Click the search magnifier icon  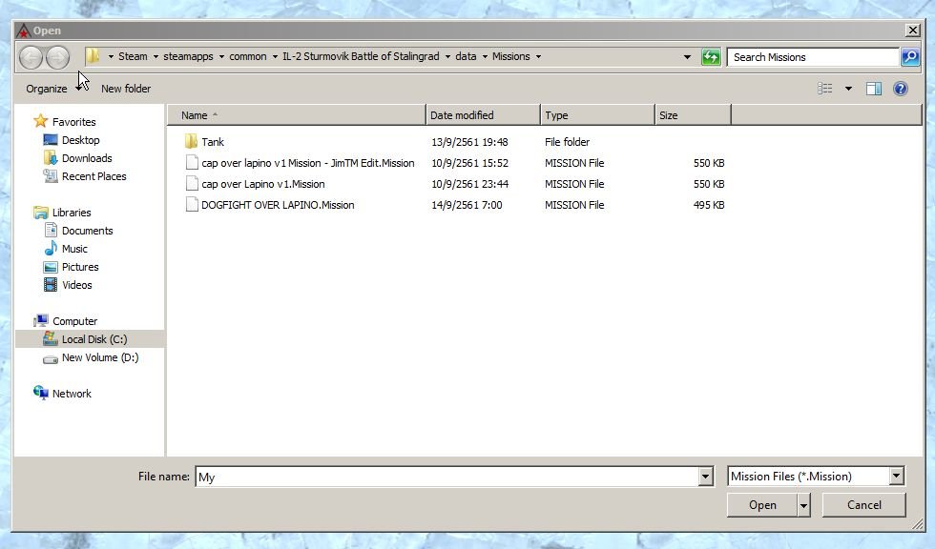pos(910,57)
